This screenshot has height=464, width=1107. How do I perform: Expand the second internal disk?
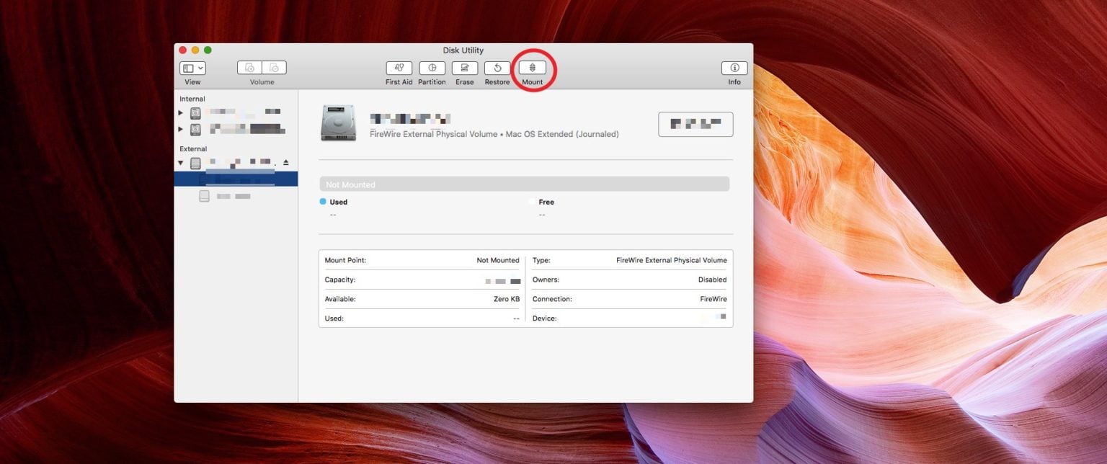(x=180, y=130)
